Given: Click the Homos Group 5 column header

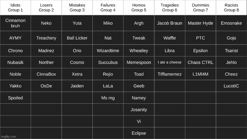Looking at the screenshot, I should tap(139, 8).
